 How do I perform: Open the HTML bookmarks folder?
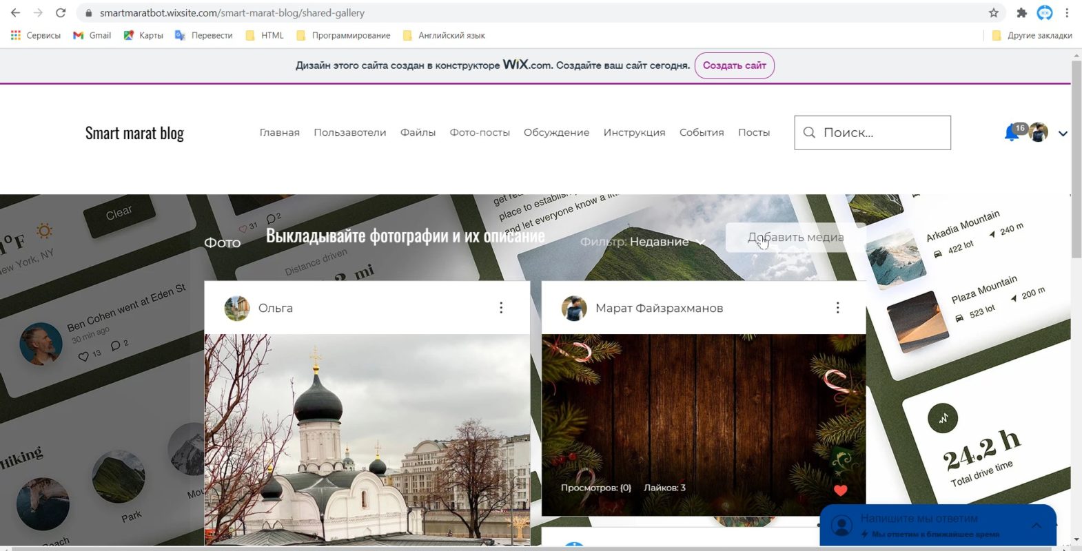click(x=265, y=35)
